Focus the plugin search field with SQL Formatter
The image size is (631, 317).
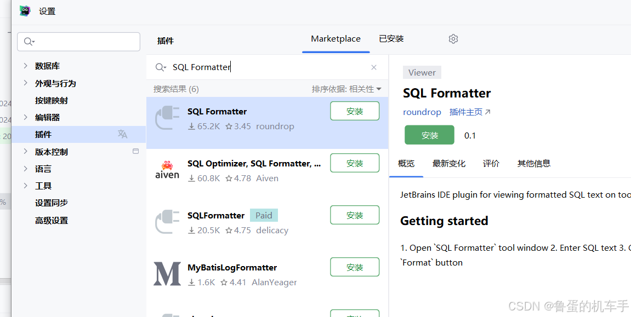(x=267, y=67)
